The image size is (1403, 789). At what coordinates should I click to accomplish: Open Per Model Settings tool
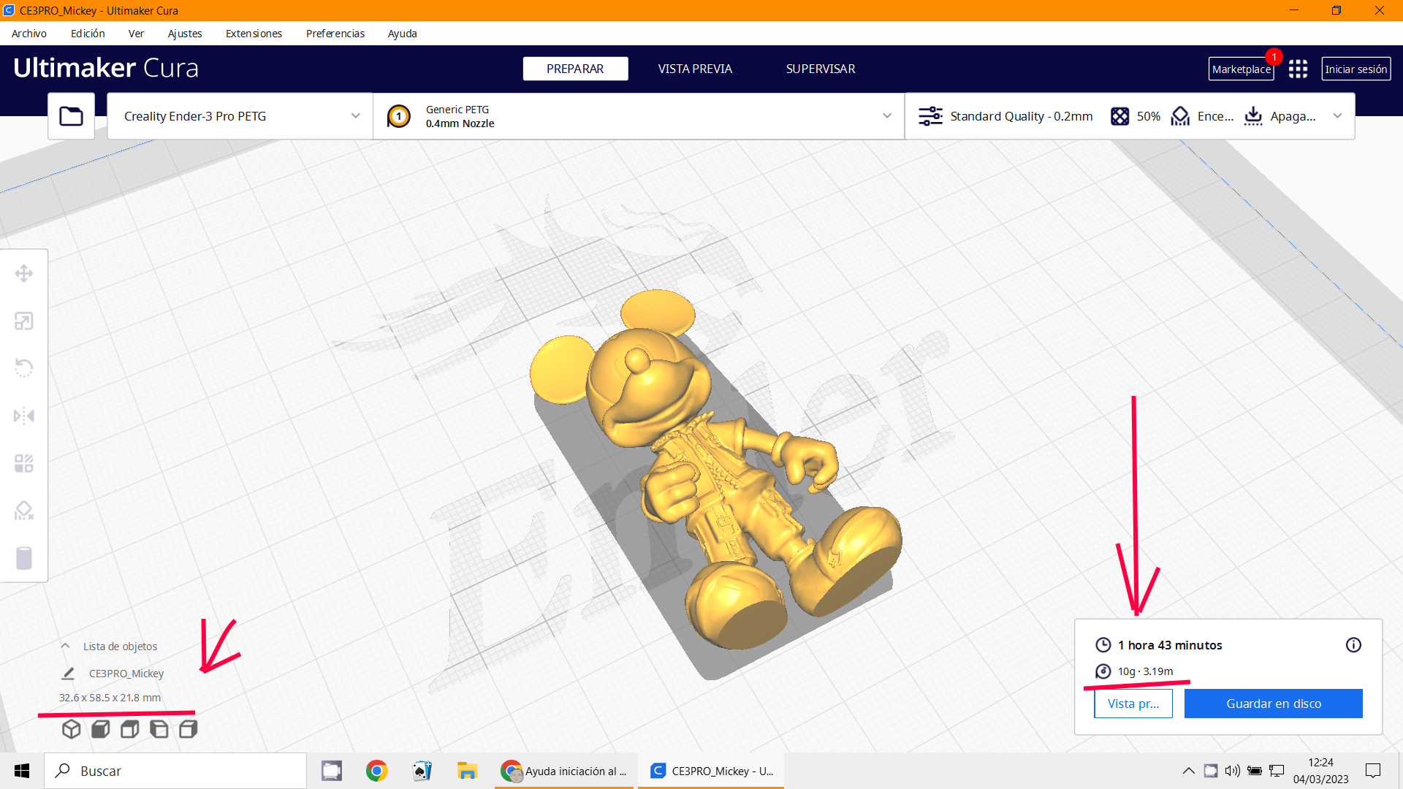click(24, 463)
